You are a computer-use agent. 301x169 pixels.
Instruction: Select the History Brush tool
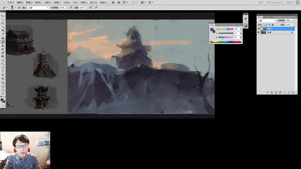(3, 49)
